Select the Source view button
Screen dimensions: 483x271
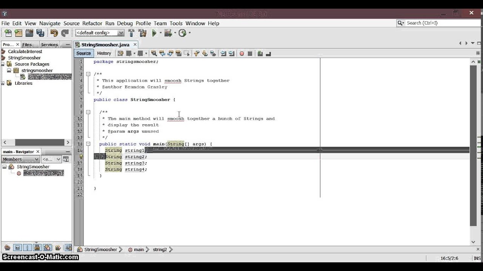pos(84,53)
